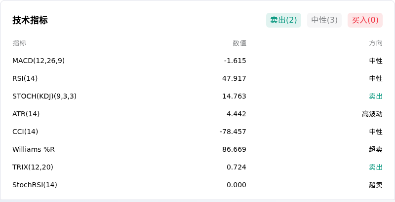Click the 卖出(2) sell badge

coord(283,20)
